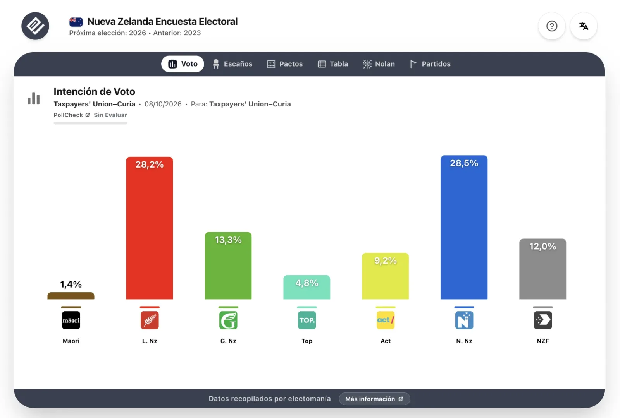The image size is (620, 418).
Task: Click the bar chart icon beside Intención de Voto
Action: [x=34, y=98]
